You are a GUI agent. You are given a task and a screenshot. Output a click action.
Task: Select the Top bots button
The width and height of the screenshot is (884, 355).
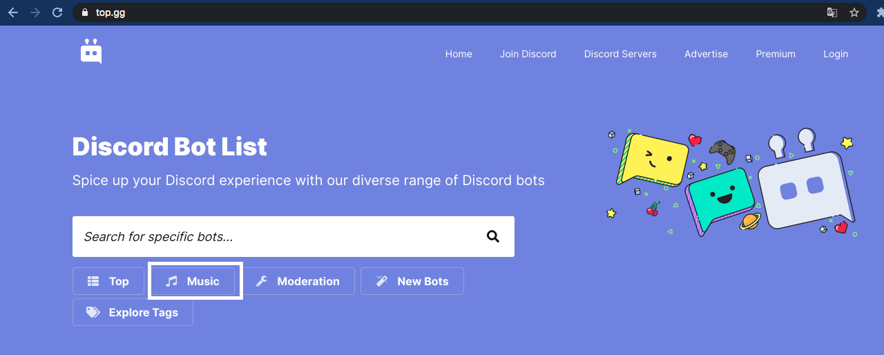[x=108, y=281]
